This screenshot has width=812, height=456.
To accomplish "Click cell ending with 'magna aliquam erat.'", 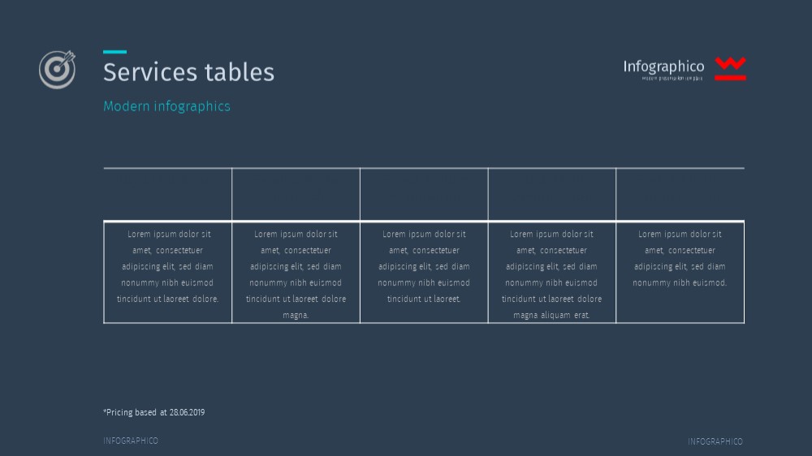I will click(x=551, y=273).
